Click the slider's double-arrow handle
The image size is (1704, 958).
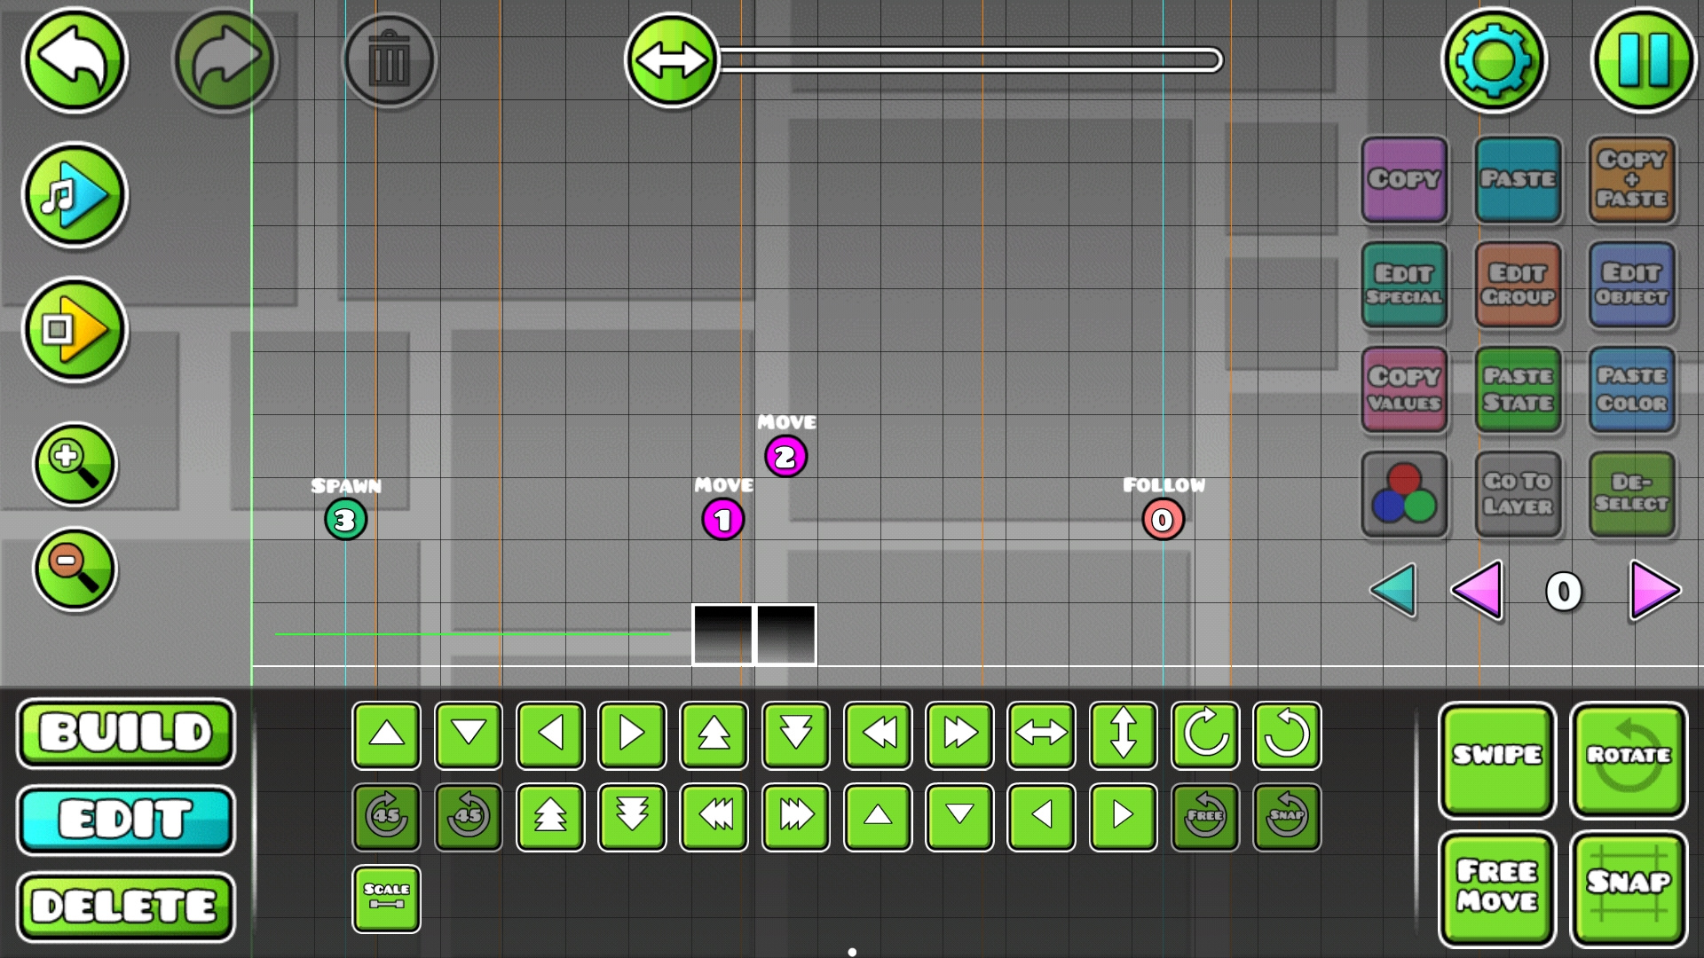click(672, 60)
